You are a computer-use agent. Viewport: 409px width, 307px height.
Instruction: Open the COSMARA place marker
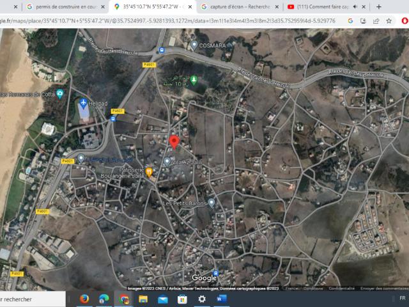[x=194, y=45]
